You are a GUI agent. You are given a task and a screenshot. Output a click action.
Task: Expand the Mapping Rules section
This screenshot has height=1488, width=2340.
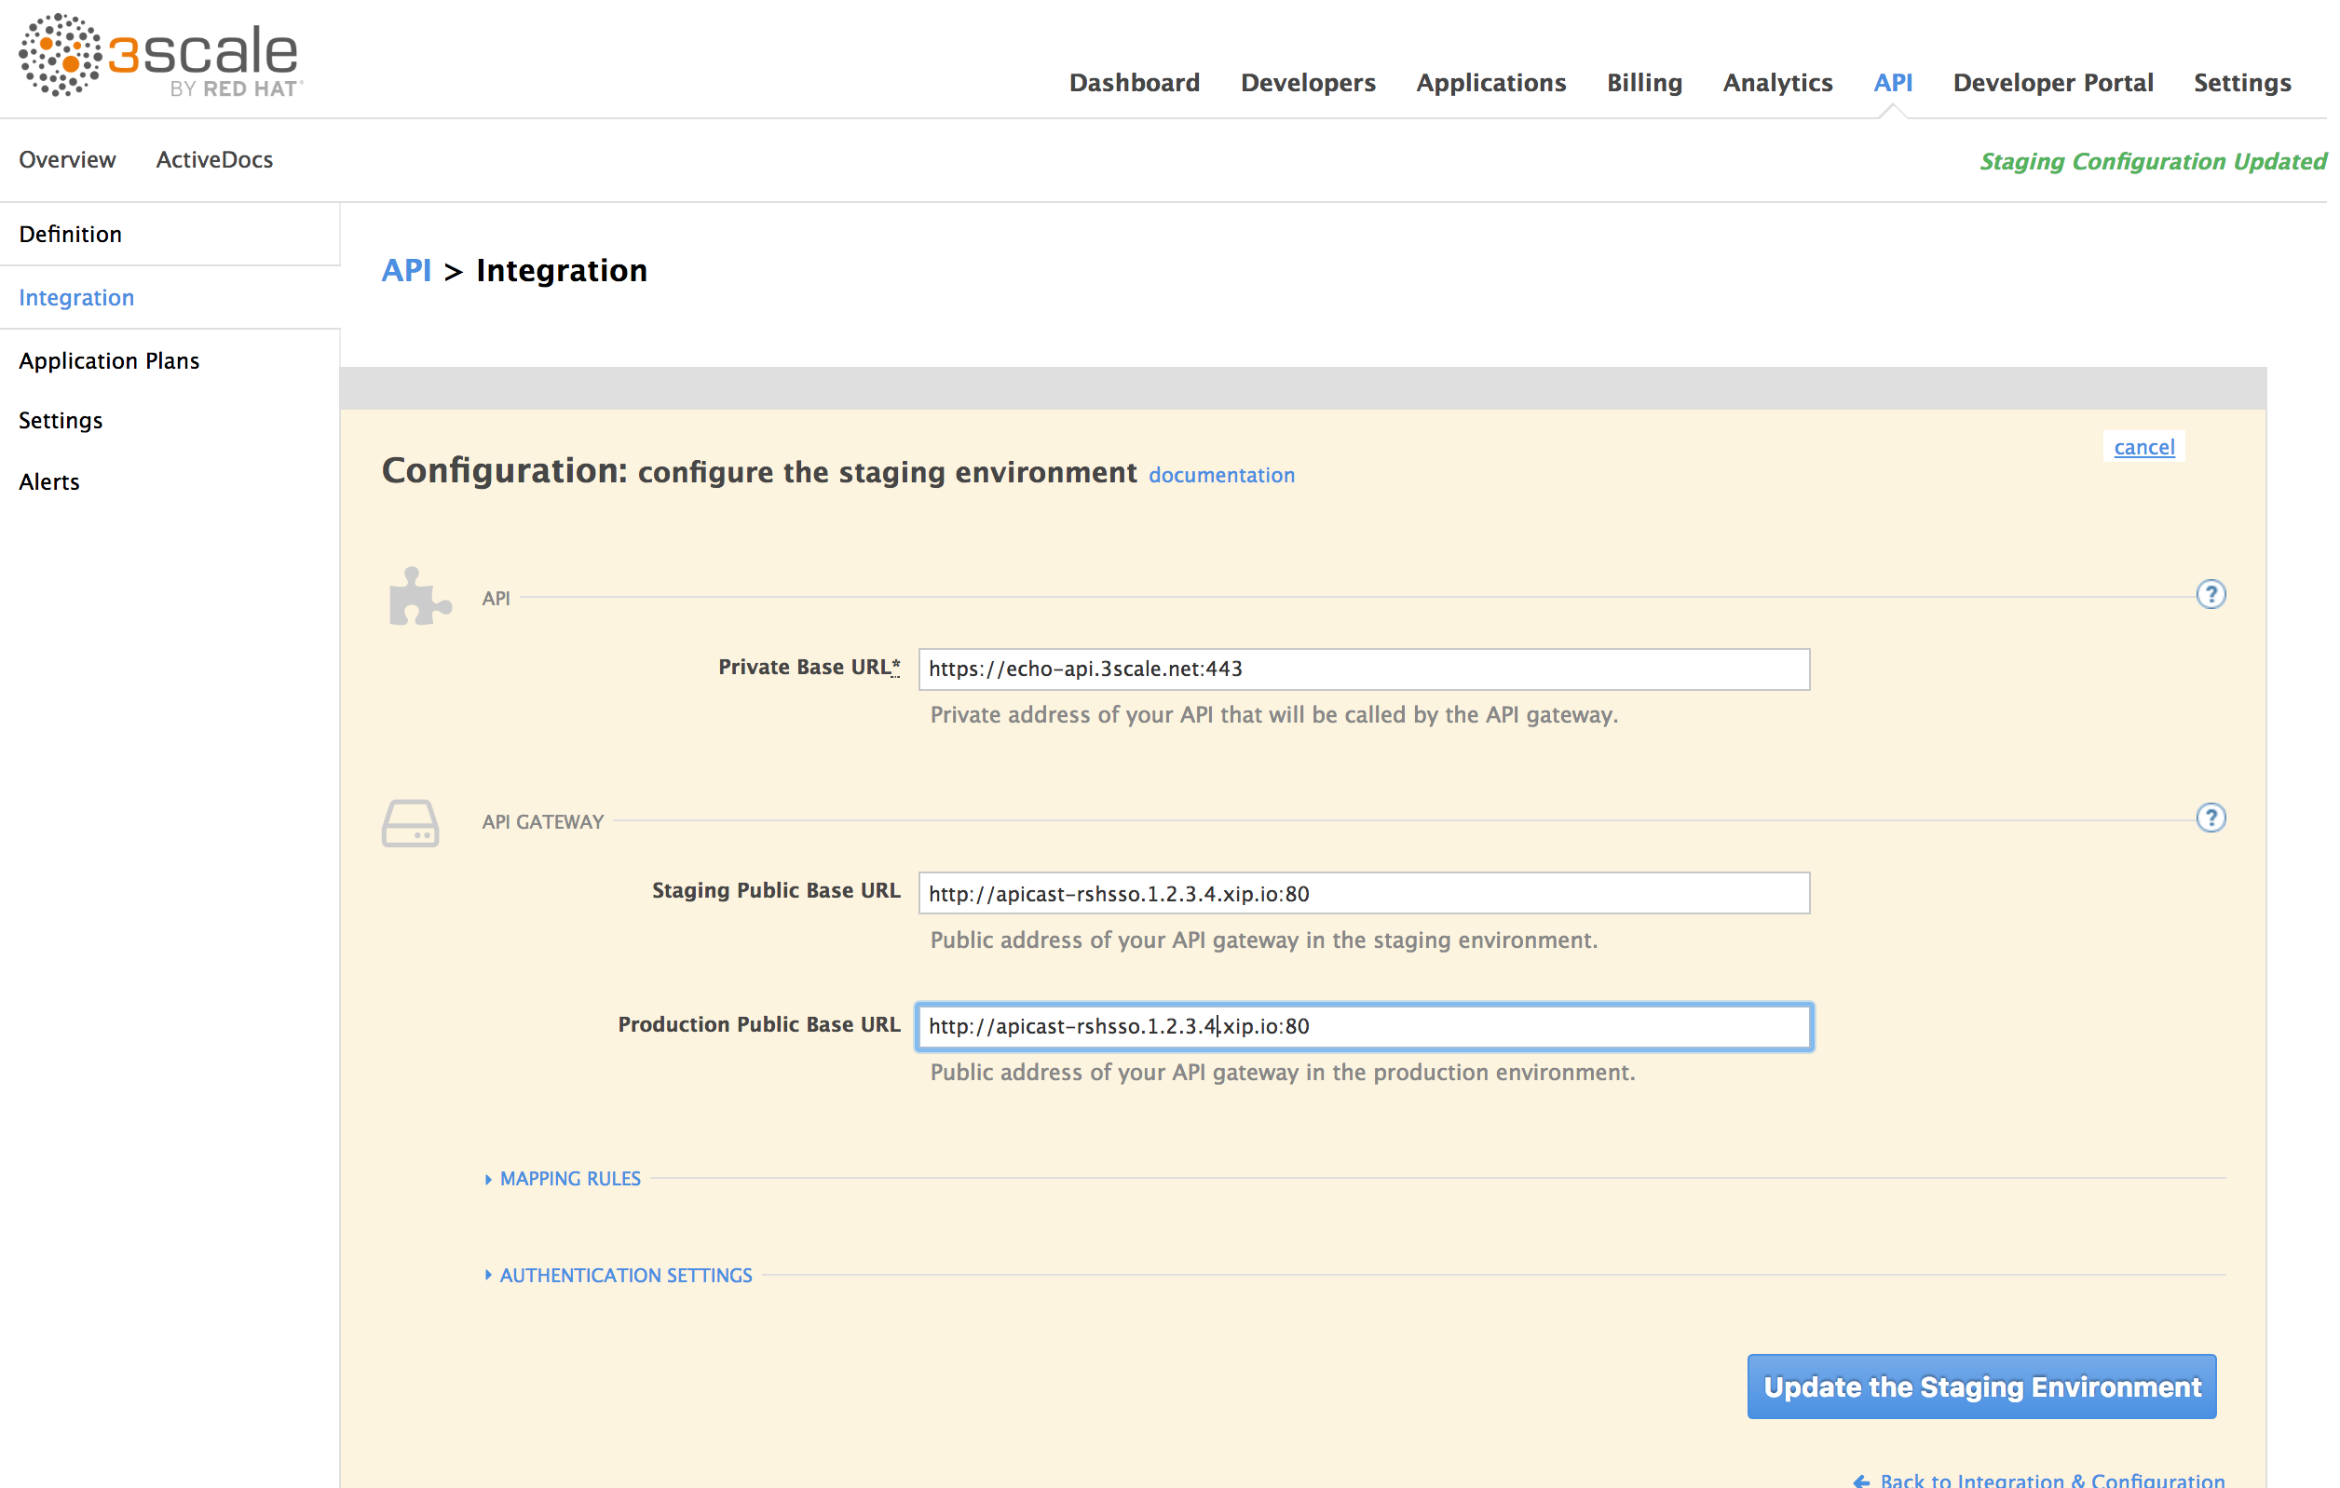(569, 1178)
